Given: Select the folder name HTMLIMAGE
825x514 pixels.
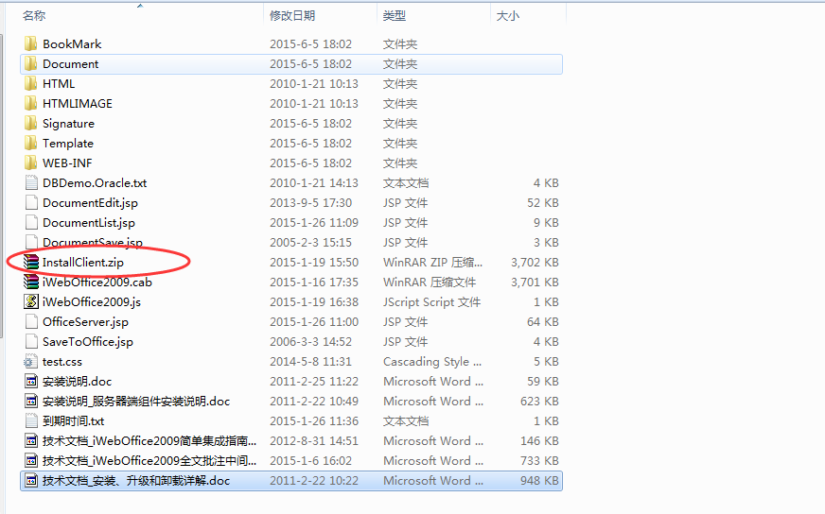Looking at the screenshot, I should 78,104.
